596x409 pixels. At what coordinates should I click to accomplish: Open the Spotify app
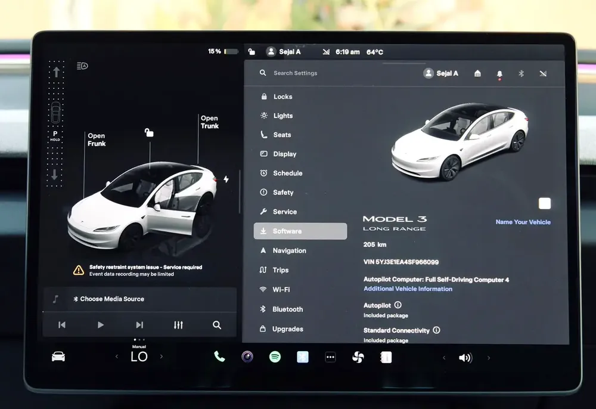275,357
